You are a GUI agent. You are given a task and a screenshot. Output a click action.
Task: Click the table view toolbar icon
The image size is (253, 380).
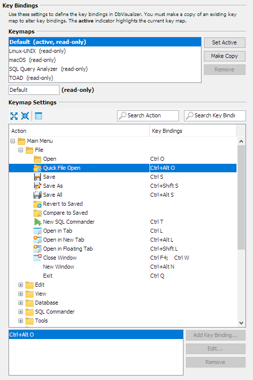click(38, 116)
